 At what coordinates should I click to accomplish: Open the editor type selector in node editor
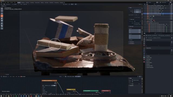(1, 77)
